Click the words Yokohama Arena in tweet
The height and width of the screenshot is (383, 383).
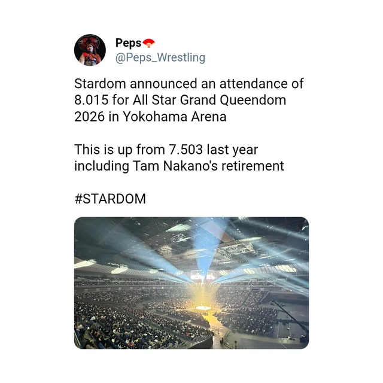point(174,117)
